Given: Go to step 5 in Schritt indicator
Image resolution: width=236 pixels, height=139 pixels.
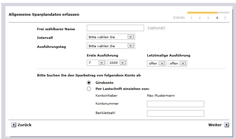Looking at the screenshot, I should coord(225,18).
